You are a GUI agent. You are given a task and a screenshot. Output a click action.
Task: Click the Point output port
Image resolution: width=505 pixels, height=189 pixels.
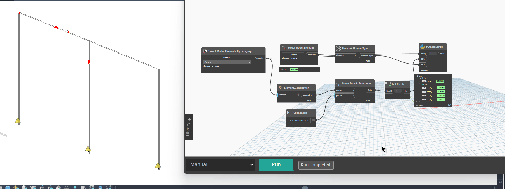(x=370, y=90)
